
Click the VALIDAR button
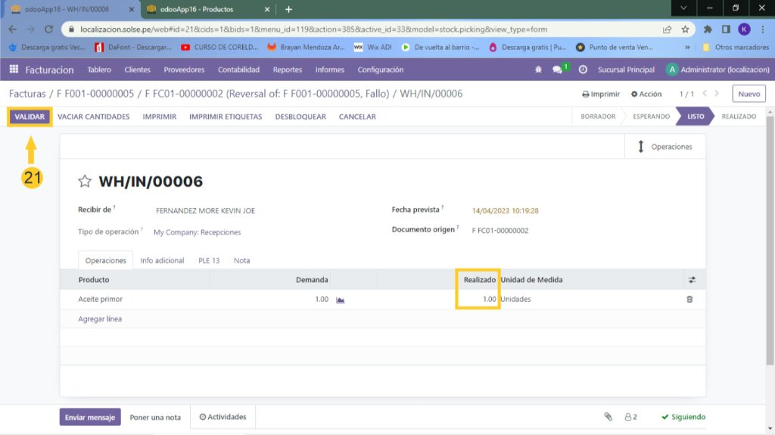[30, 117]
